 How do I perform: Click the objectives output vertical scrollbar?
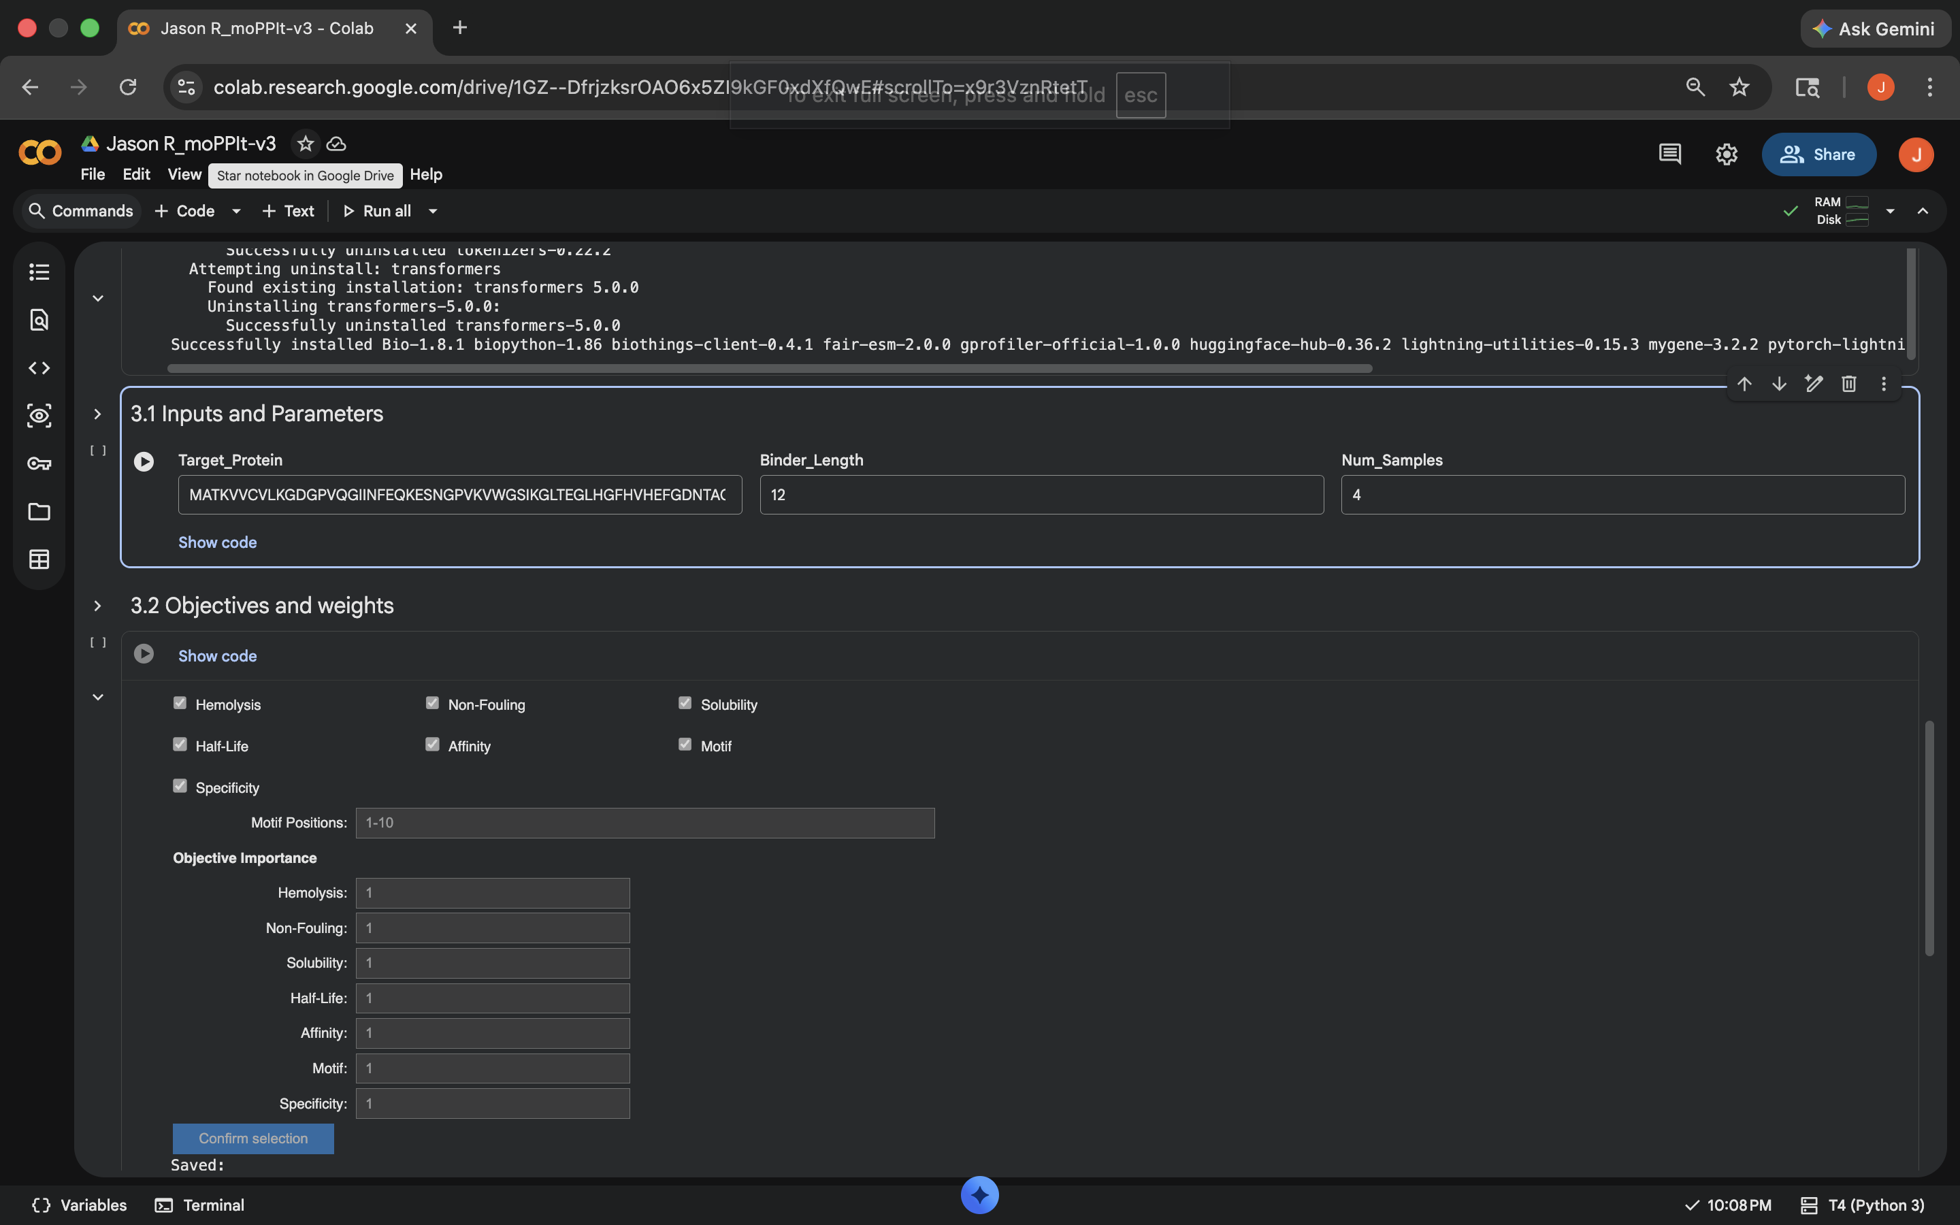[x=1929, y=838]
